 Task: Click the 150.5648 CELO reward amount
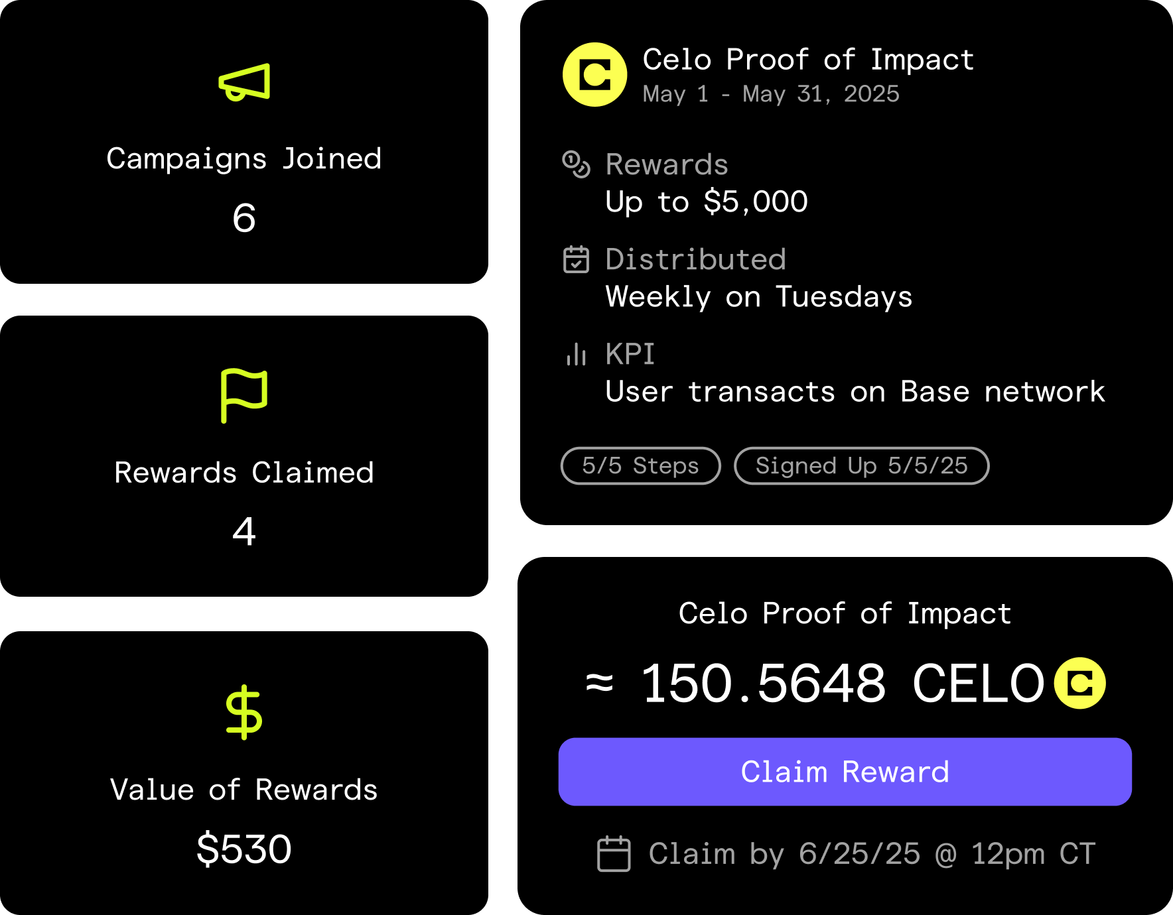click(x=843, y=683)
